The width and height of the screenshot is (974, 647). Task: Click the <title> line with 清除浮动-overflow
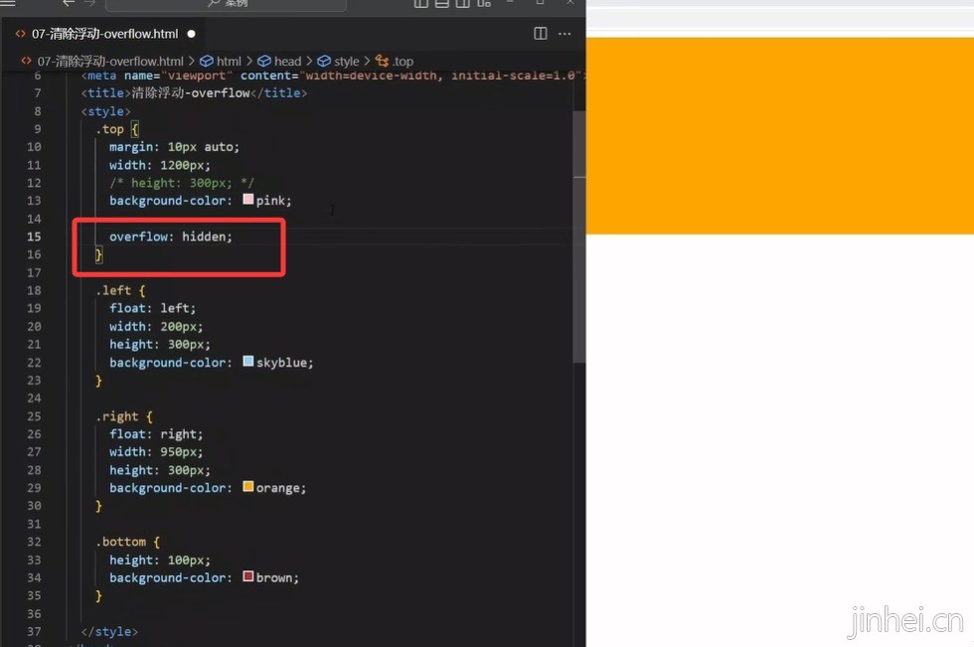click(x=194, y=93)
